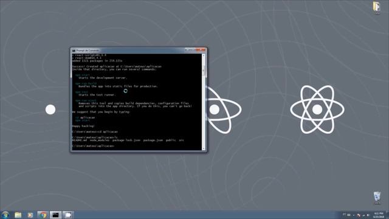Click the 'Bundles the app into static files' line
The height and width of the screenshot is (219, 389).
(x=118, y=86)
